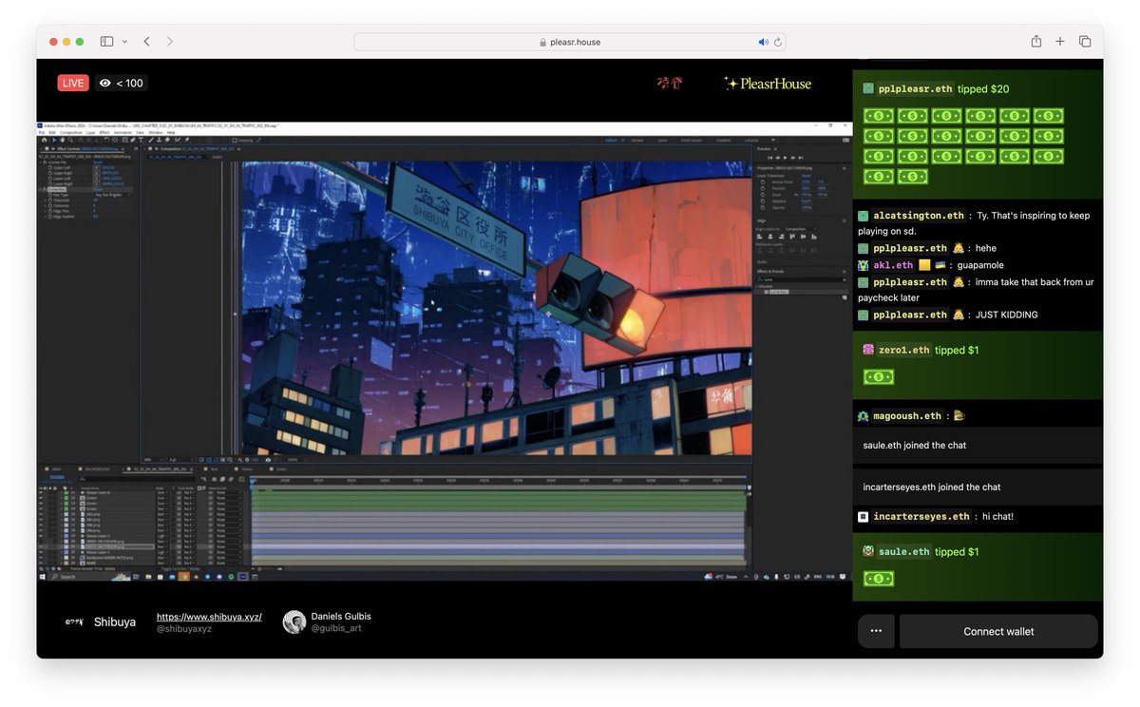Select the Zoom magnifier tool in After Effects
Screen dimensions: 1140x707
pos(70,140)
